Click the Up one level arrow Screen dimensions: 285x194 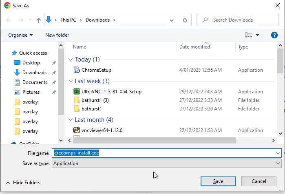39,20
